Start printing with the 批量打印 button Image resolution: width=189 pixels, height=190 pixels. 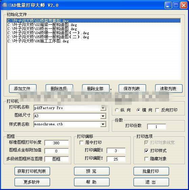(x=151, y=171)
